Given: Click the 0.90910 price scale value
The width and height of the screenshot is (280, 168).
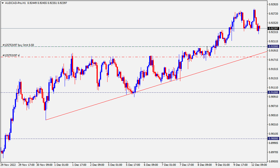Looking at the screenshot, I should (x=273, y=97).
